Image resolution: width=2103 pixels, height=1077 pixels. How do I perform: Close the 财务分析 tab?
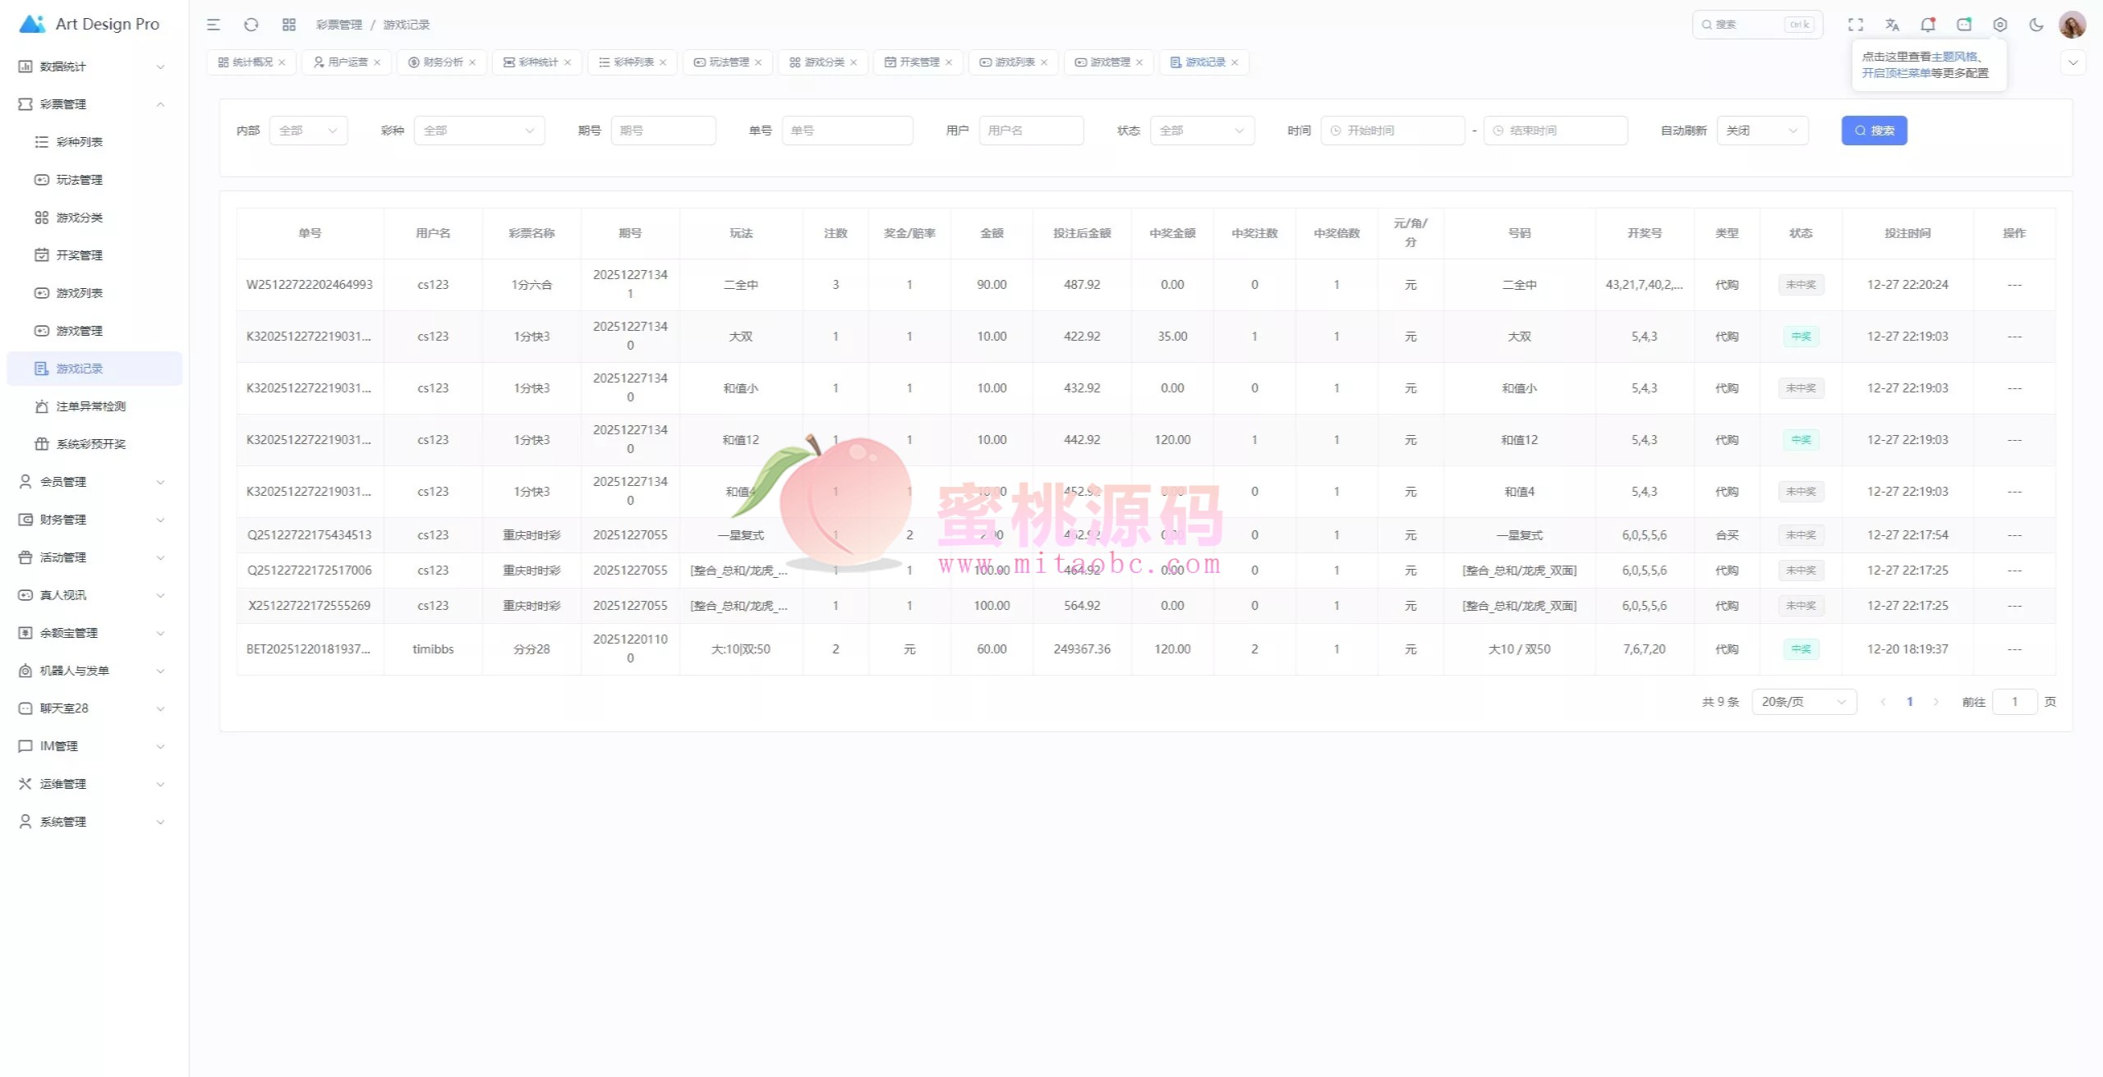pyautogui.click(x=472, y=62)
